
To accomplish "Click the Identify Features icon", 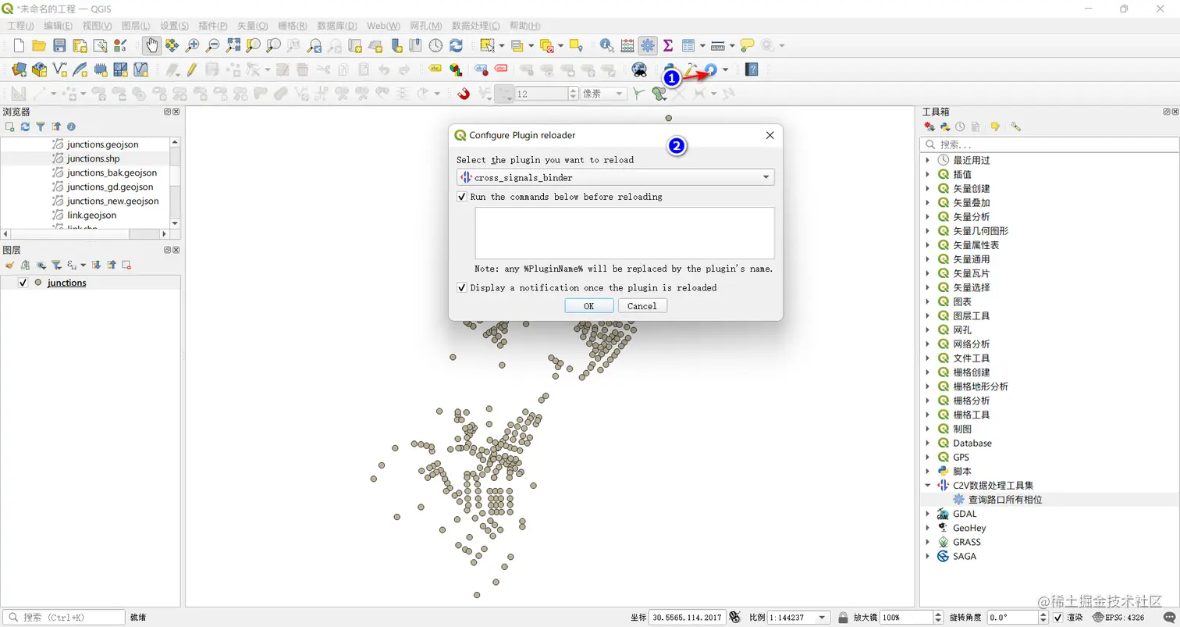I will [x=606, y=45].
